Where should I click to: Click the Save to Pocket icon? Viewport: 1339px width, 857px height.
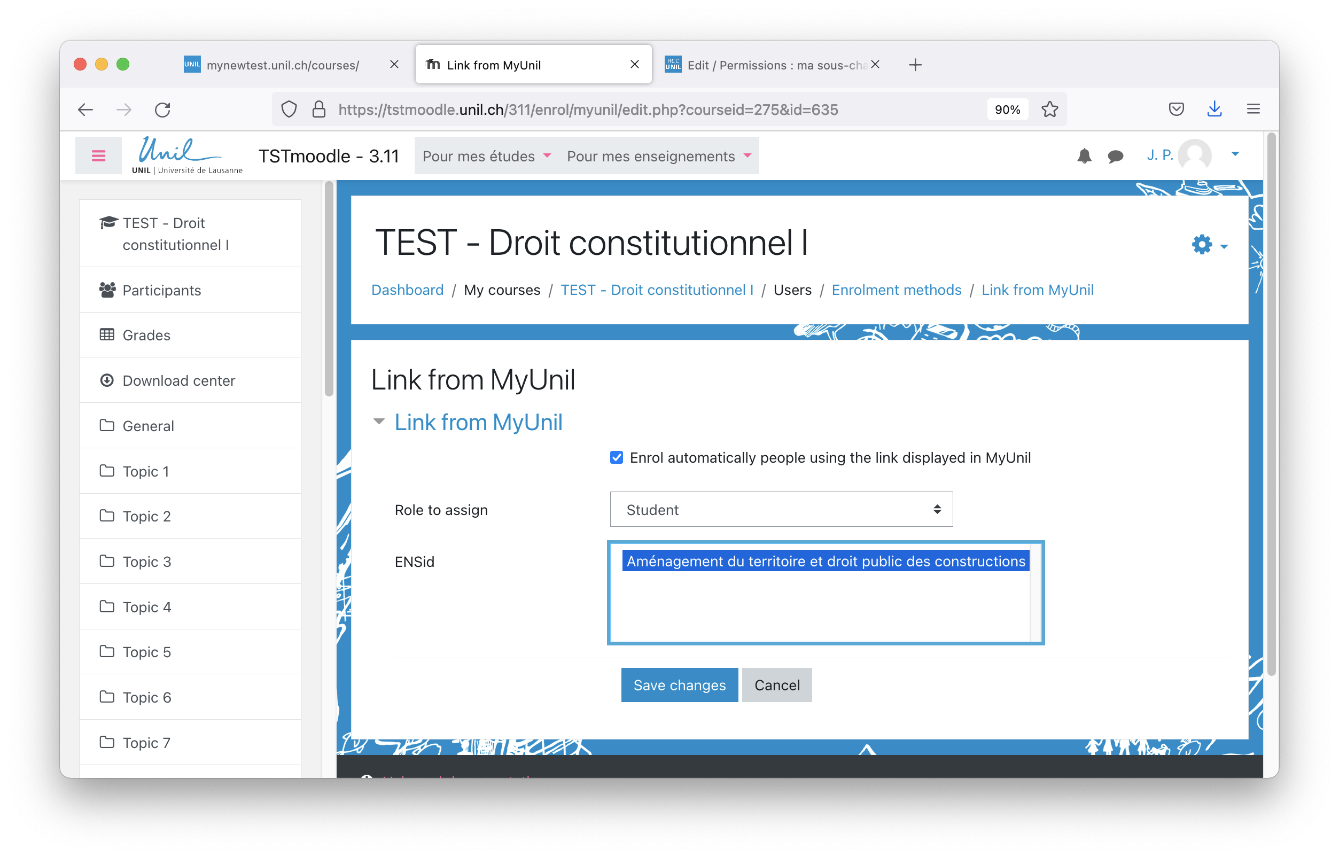[x=1176, y=110]
